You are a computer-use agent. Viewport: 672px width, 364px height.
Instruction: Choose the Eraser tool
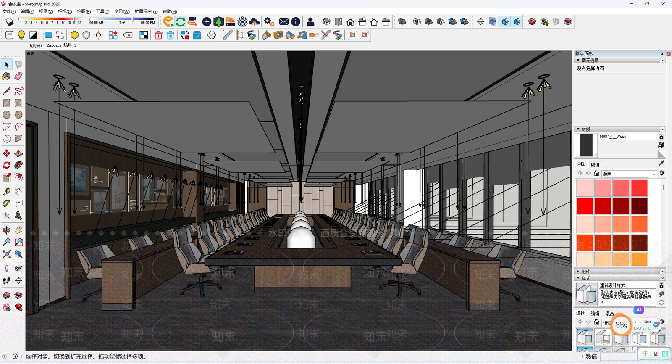(x=18, y=76)
